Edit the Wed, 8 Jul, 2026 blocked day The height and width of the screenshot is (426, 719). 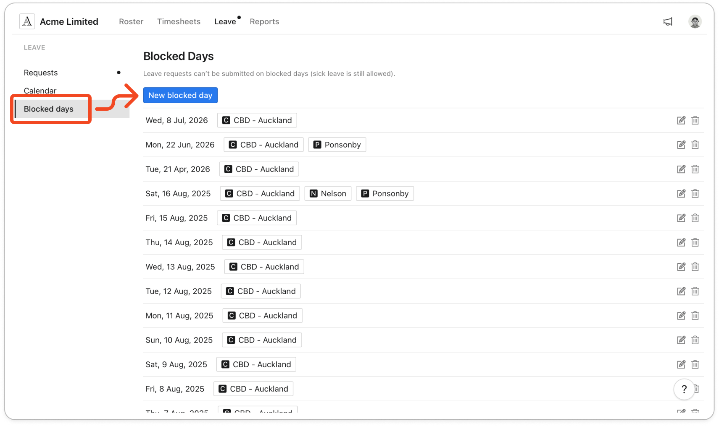[681, 120]
